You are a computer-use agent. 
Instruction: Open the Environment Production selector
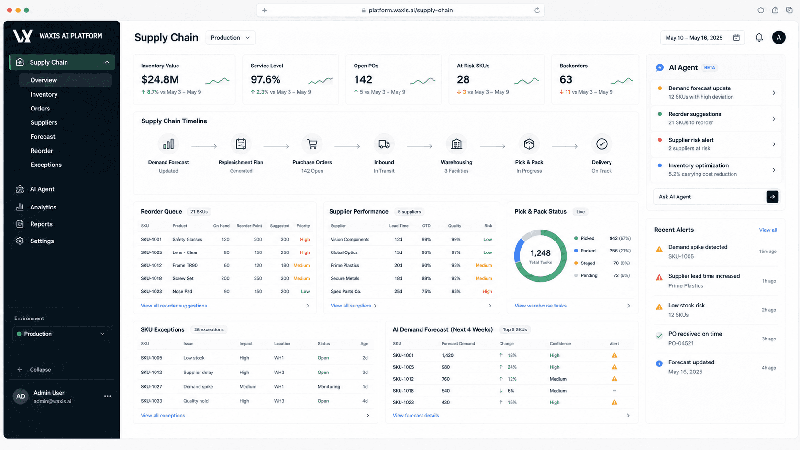[61, 334]
